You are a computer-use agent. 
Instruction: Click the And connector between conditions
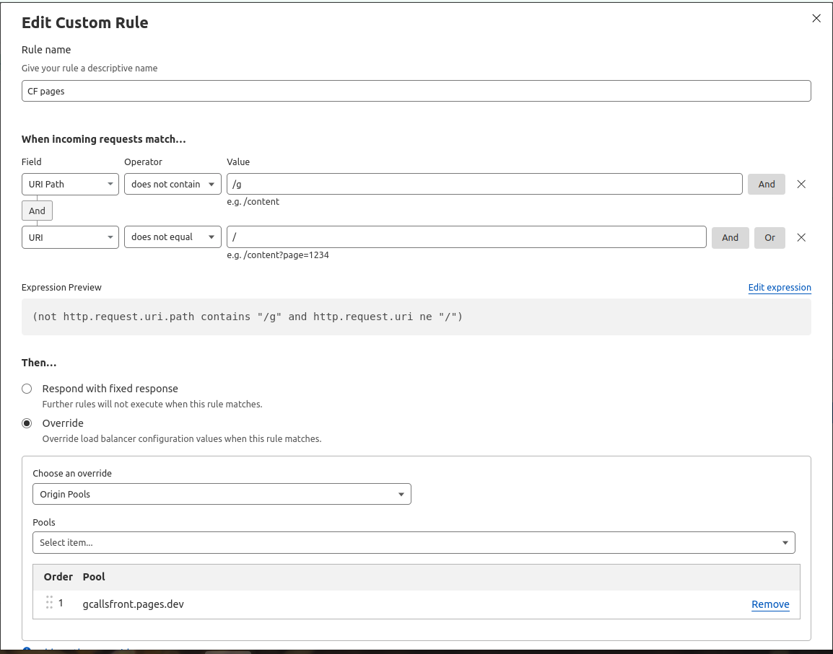[37, 211]
